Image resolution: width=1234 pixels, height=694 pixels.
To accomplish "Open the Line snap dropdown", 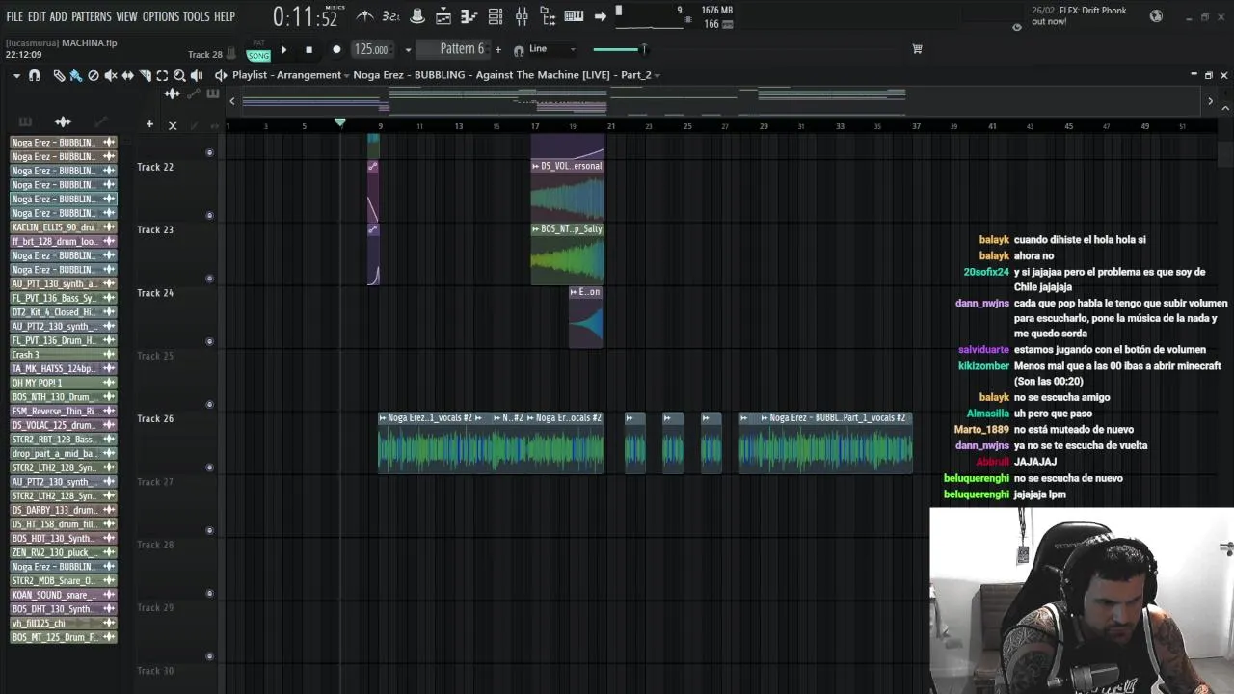I will [551, 49].
